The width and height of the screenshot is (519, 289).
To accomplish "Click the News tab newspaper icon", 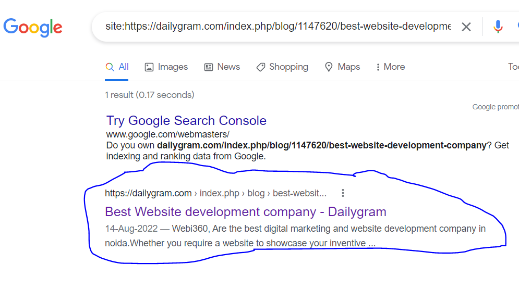I will 209,67.
